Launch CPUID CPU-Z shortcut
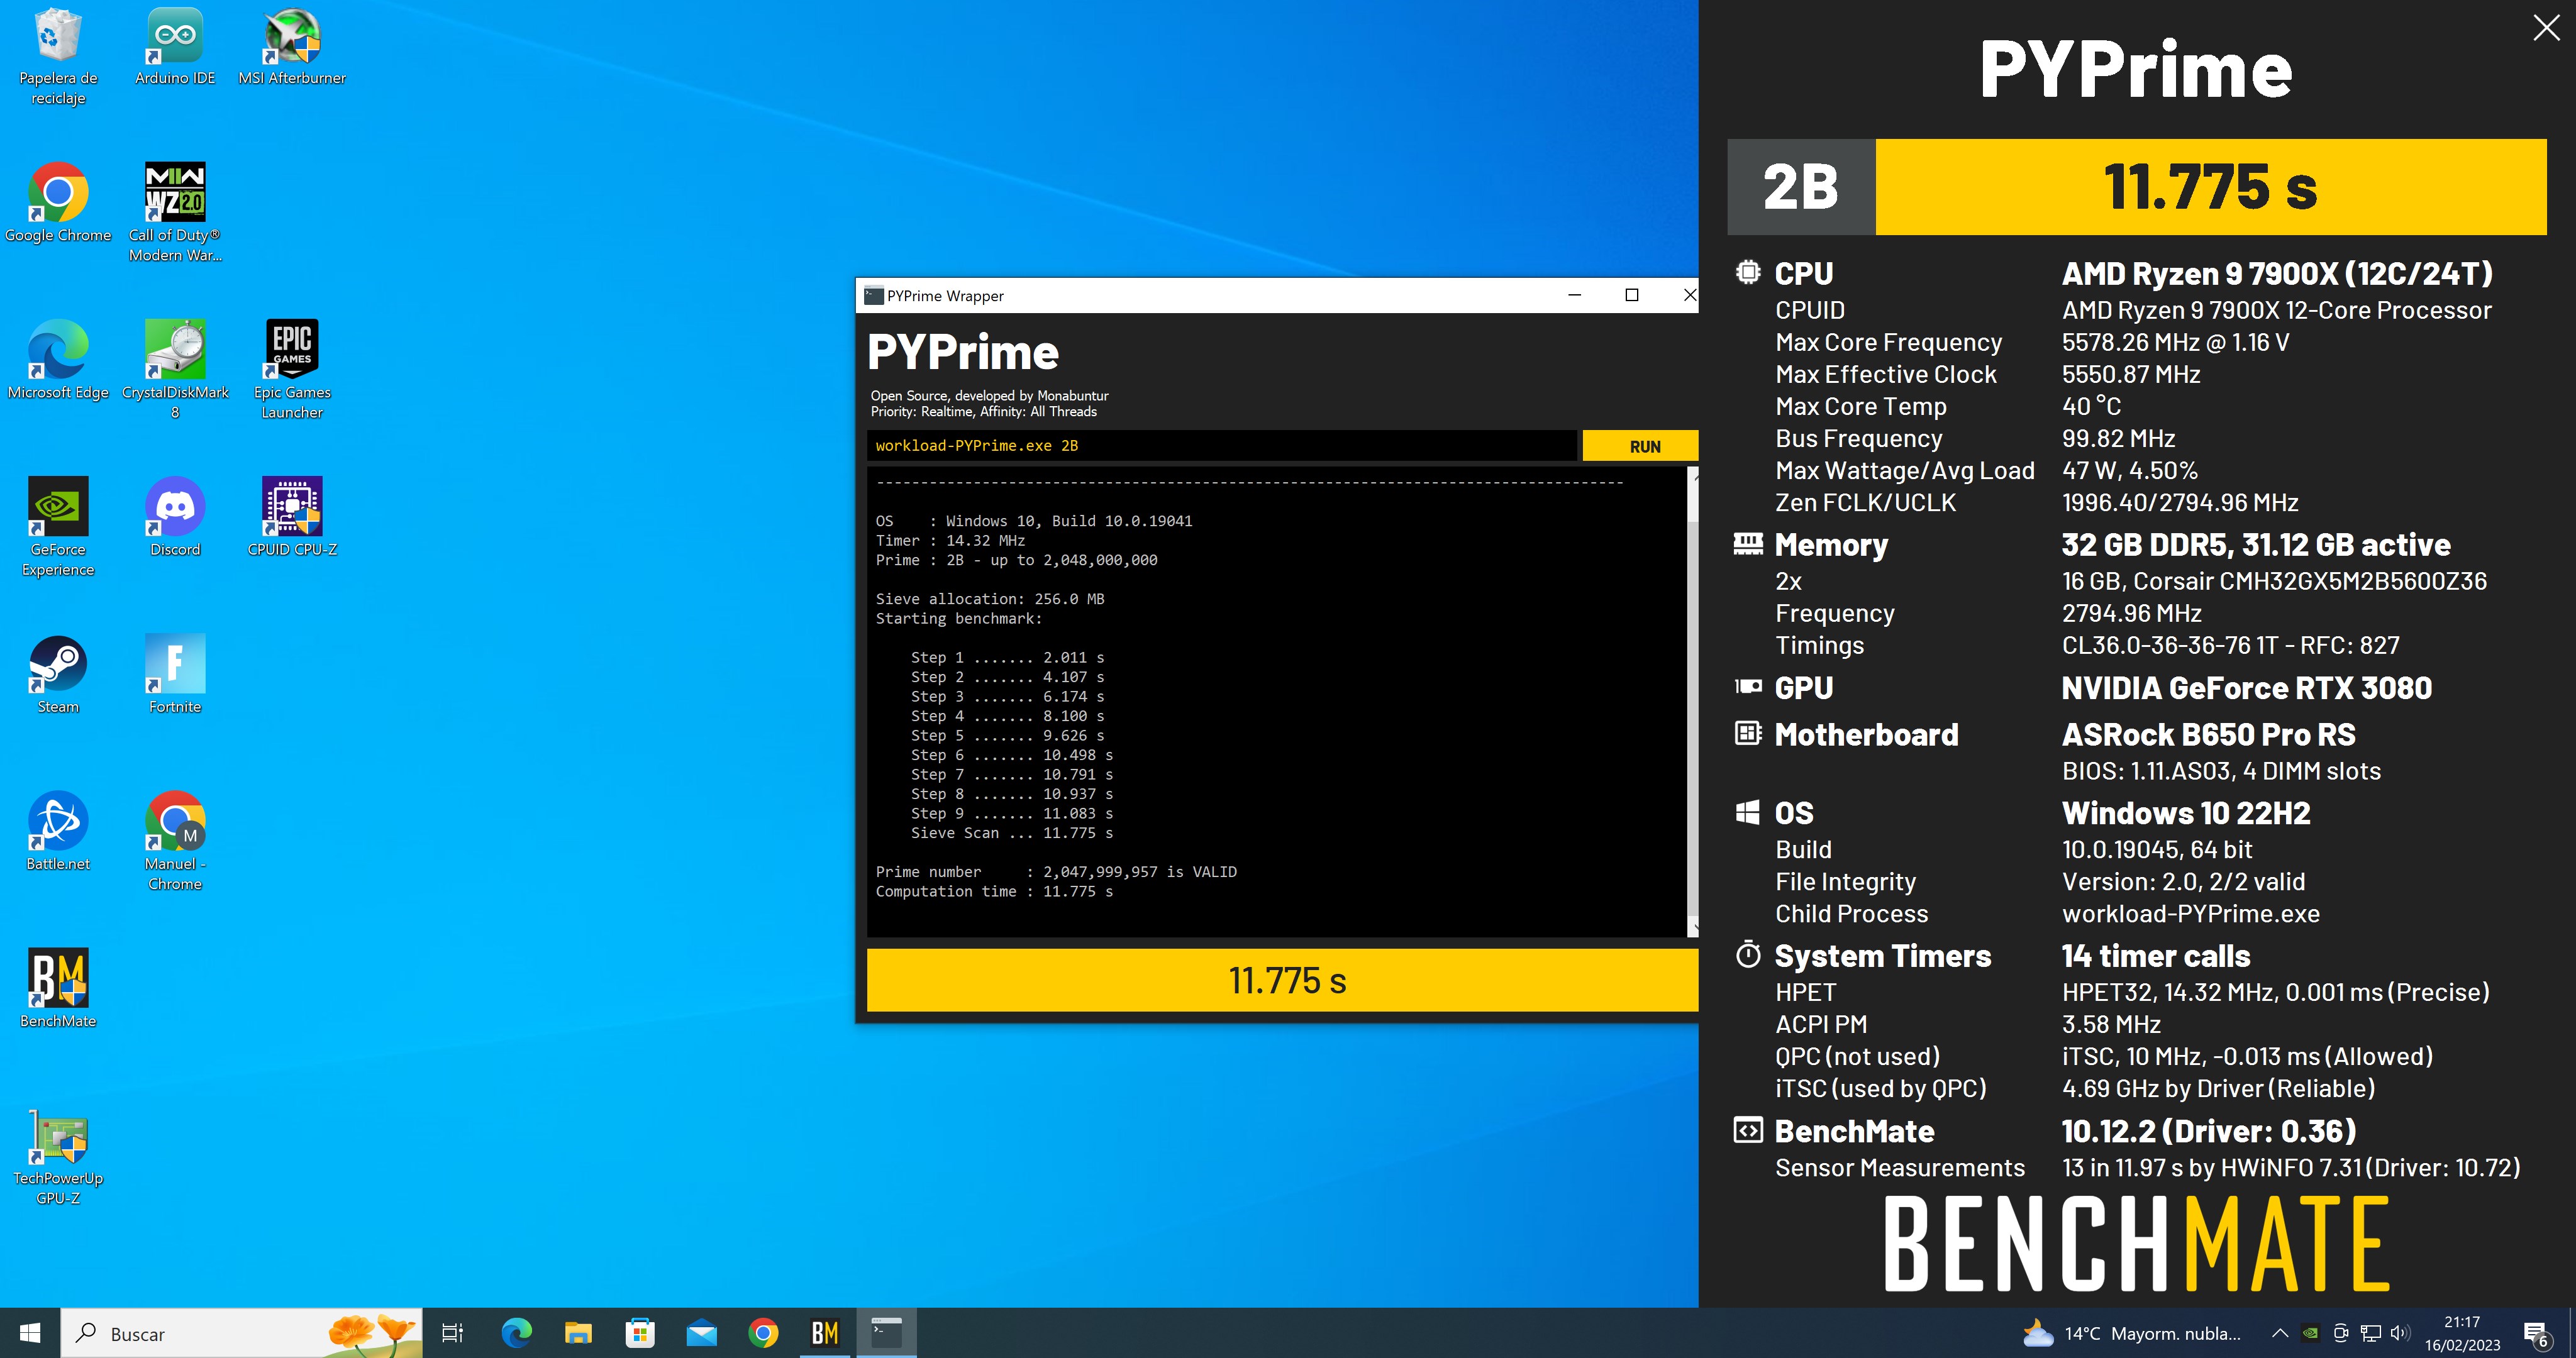The image size is (2576, 1358). pos(292,518)
